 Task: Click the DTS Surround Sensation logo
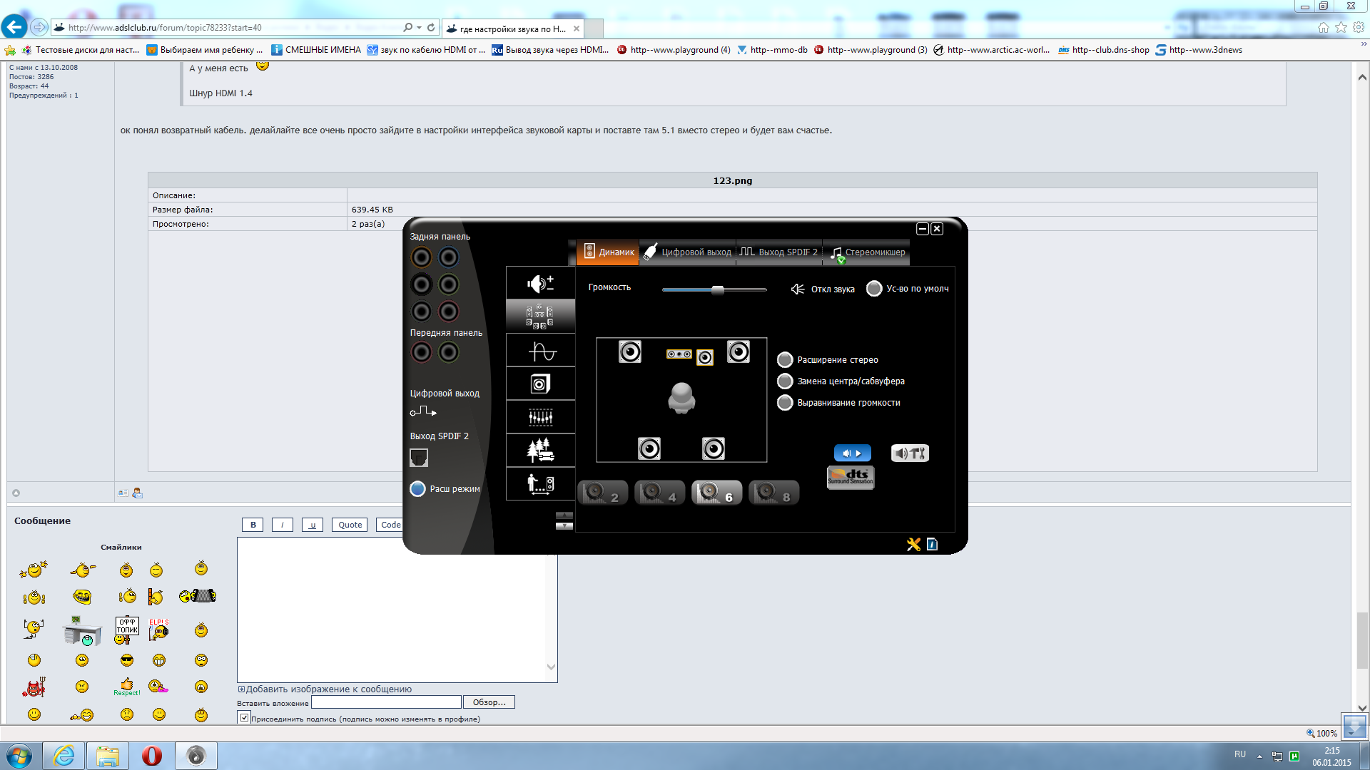[x=851, y=477]
